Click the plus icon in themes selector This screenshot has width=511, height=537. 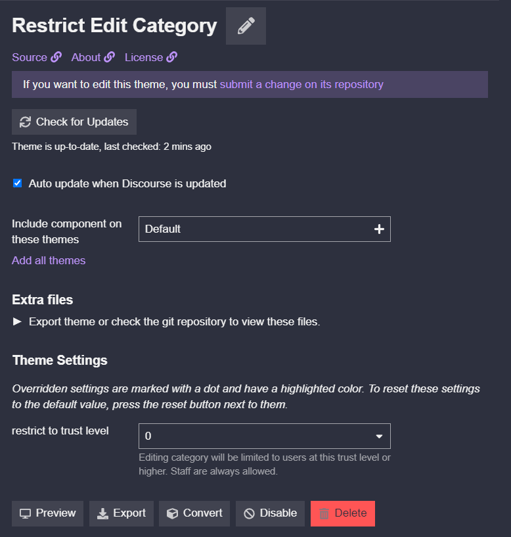(x=379, y=229)
